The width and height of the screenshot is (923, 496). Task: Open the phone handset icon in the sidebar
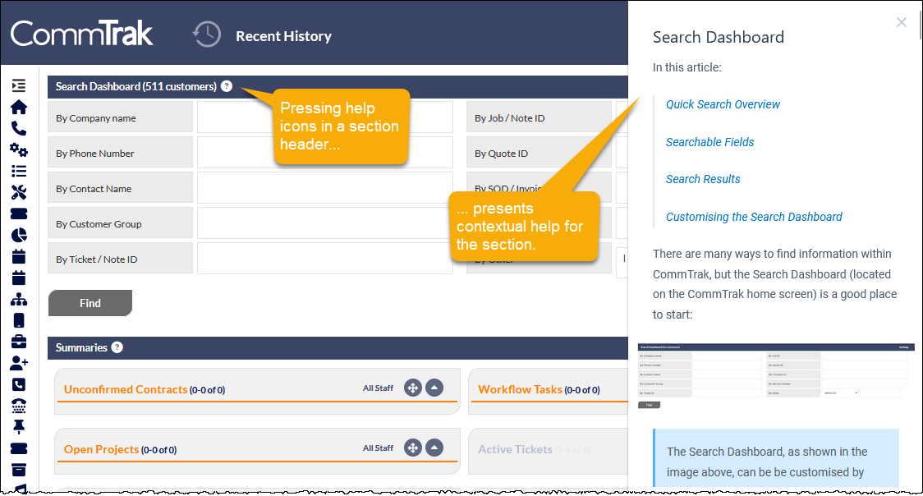(x=19, y=128)
